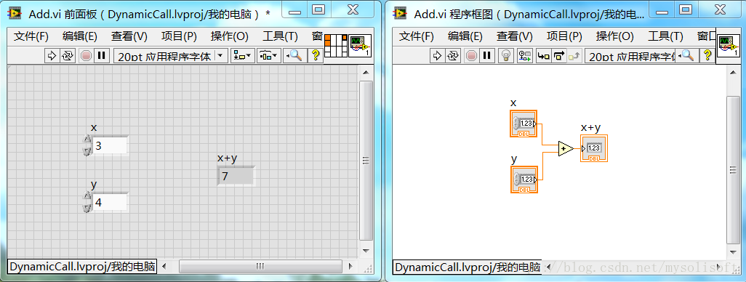Click DynamicCall.lvproj label in block diagram status
This screenshot has height=282, width=746.
(468, 267)
